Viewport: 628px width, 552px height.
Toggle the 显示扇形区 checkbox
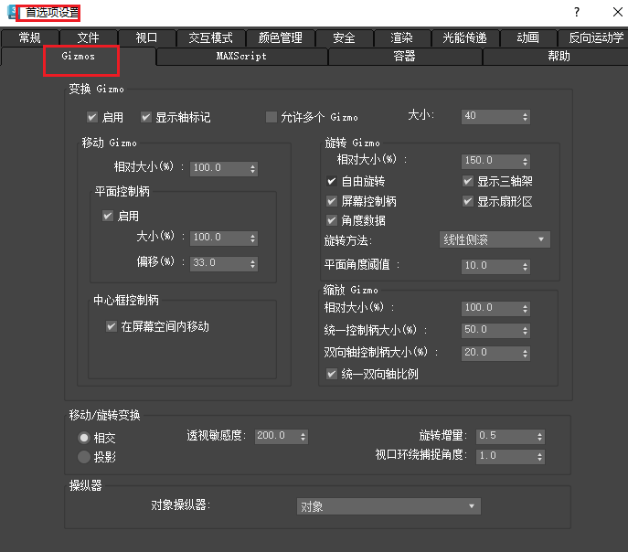point(468,201)
